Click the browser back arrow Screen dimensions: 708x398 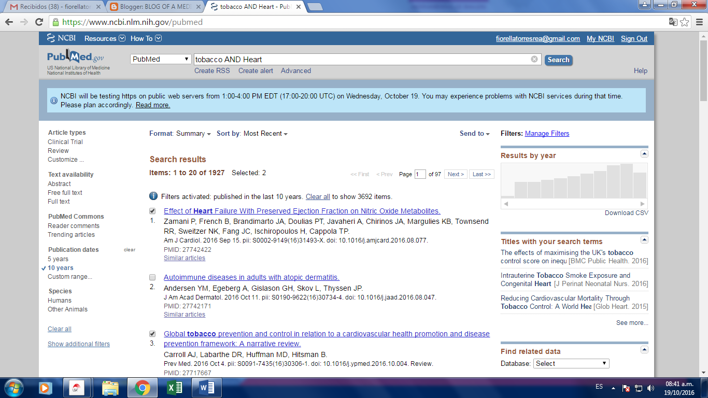click(9, 22)
